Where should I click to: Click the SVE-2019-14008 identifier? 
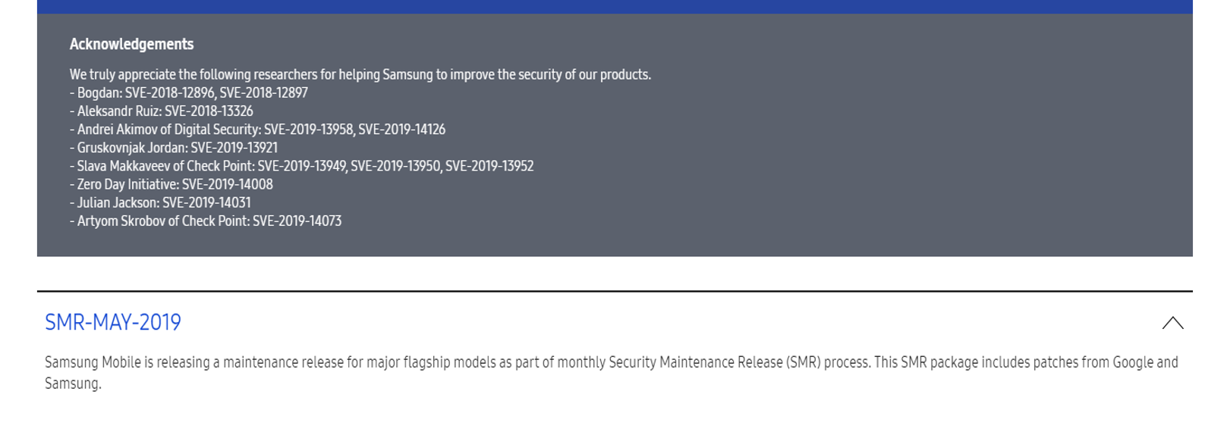tap(228, 184)
